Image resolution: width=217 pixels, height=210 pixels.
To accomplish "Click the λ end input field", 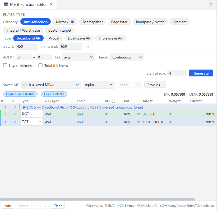I will tap(71, 46).
